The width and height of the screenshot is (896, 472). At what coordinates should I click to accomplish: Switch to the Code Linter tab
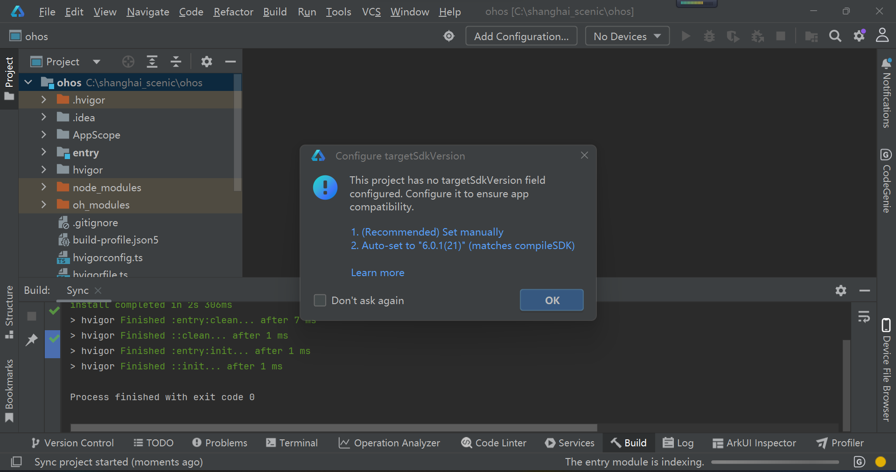click(x=493, y=443)
